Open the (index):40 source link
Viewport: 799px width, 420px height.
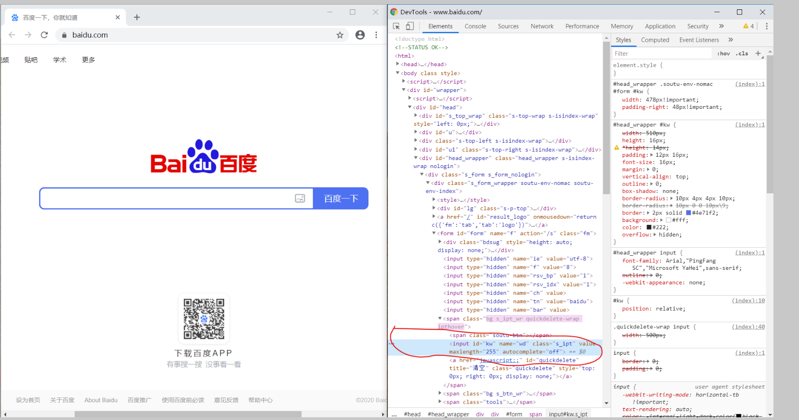coord(748,327)
